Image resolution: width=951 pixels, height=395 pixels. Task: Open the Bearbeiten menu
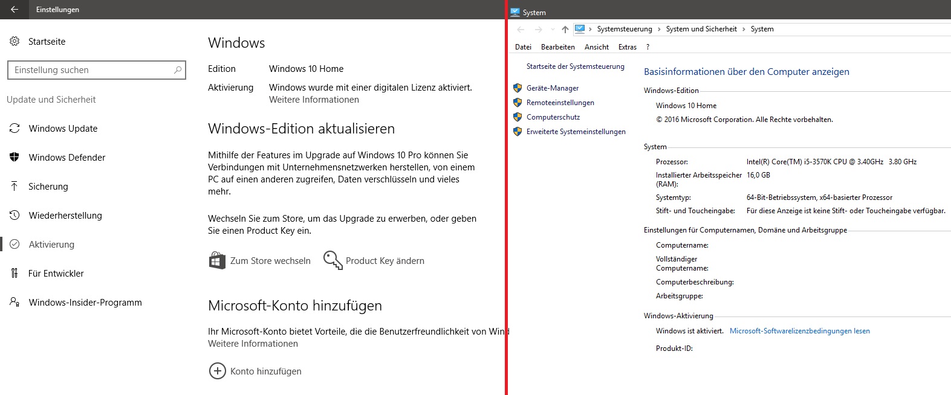point(558,47)
